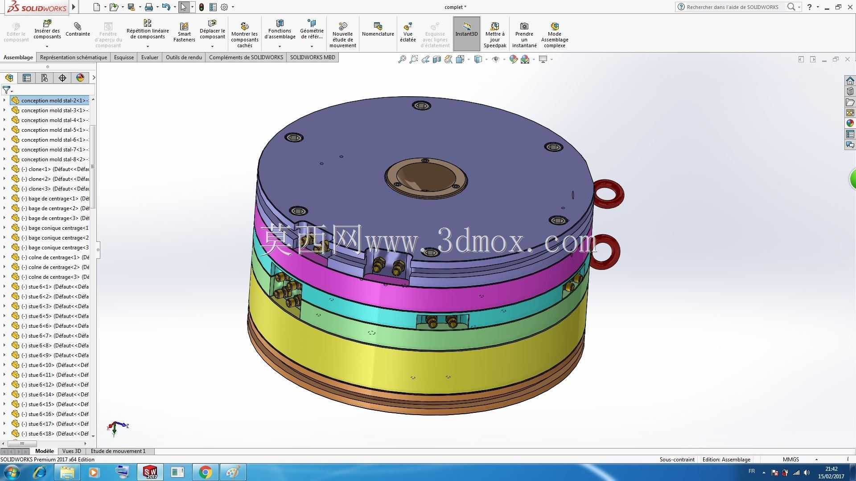Open the Options gear icon
Image resolution: width=856 pixels, height=481 pixels.
[224, 7]
